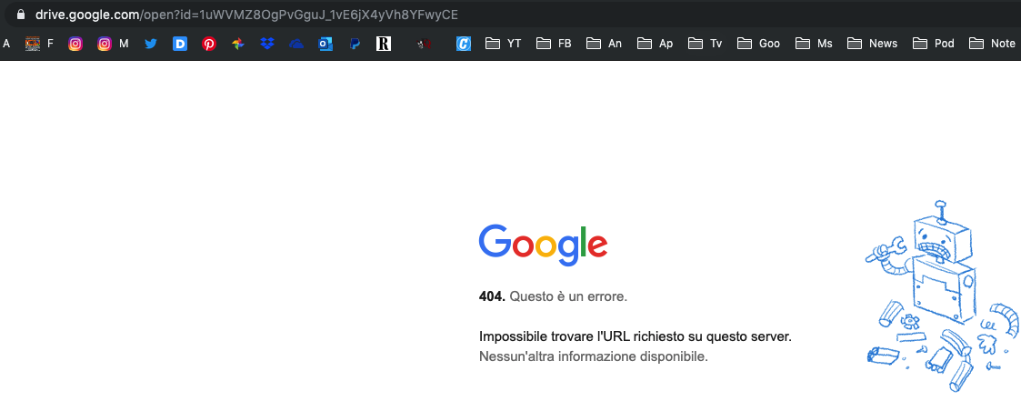This screenshot has height=401, width=1021.
Task: Open the Google Photos pinwheel bookmark
Action: pyautogui.click(x=237, y=44)
